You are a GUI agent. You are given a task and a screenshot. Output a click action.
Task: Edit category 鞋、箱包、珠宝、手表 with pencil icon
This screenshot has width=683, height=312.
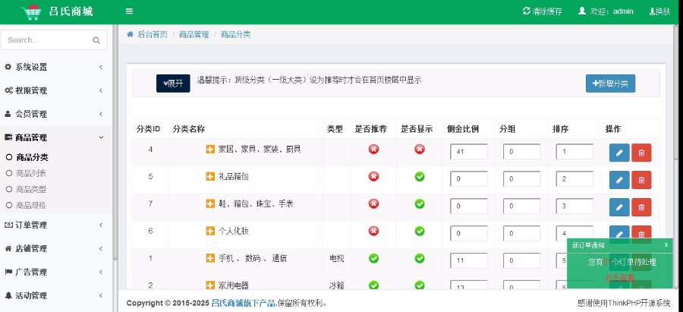click(619, 207)
